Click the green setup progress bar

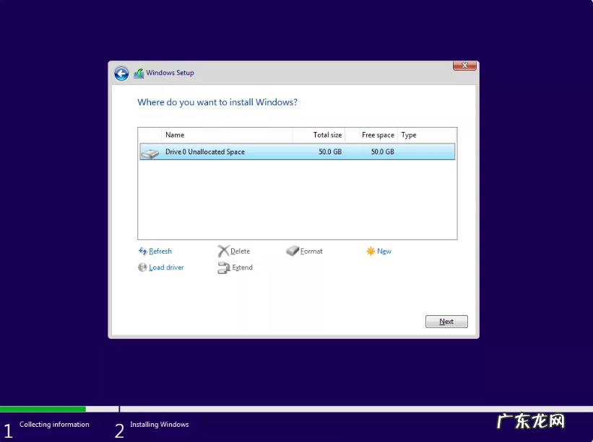pos(43,408)
